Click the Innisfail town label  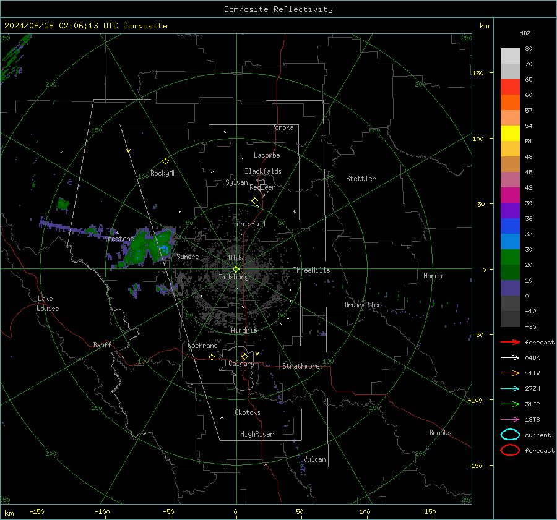[x=249, y=224]
